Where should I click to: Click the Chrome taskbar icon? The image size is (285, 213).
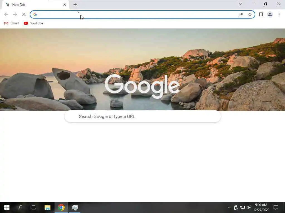click(61, 207)
